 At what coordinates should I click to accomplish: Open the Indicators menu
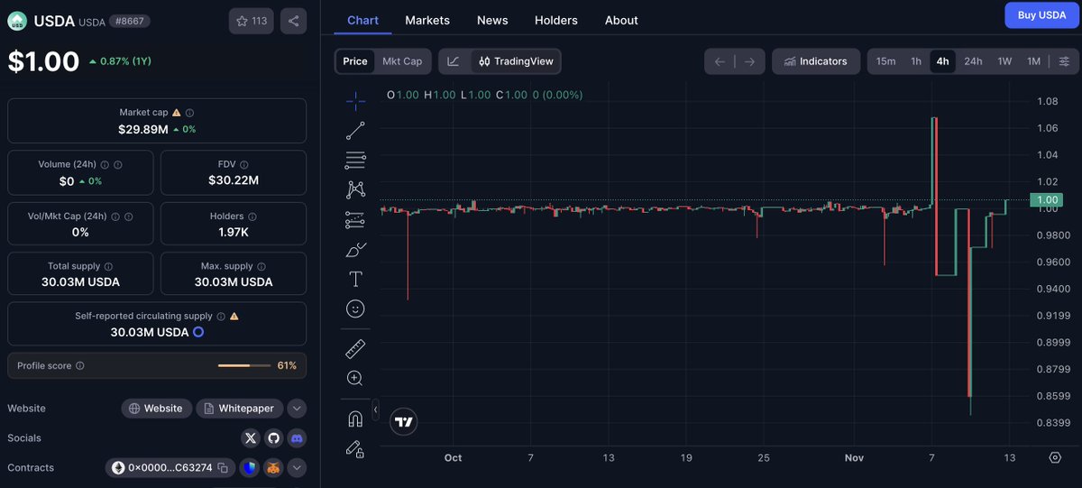(x=816, y=61)
